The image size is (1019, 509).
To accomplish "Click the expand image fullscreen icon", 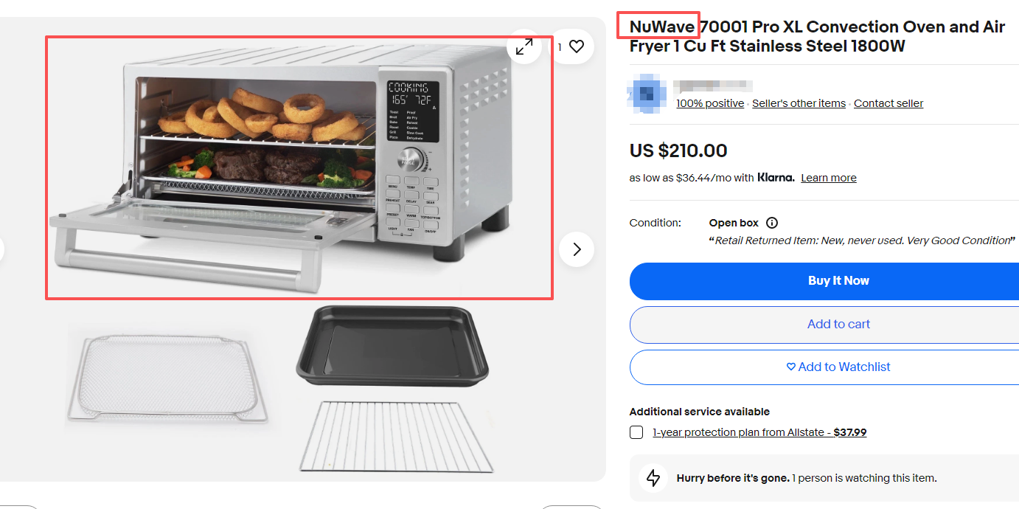I will [x=524, y=46].
